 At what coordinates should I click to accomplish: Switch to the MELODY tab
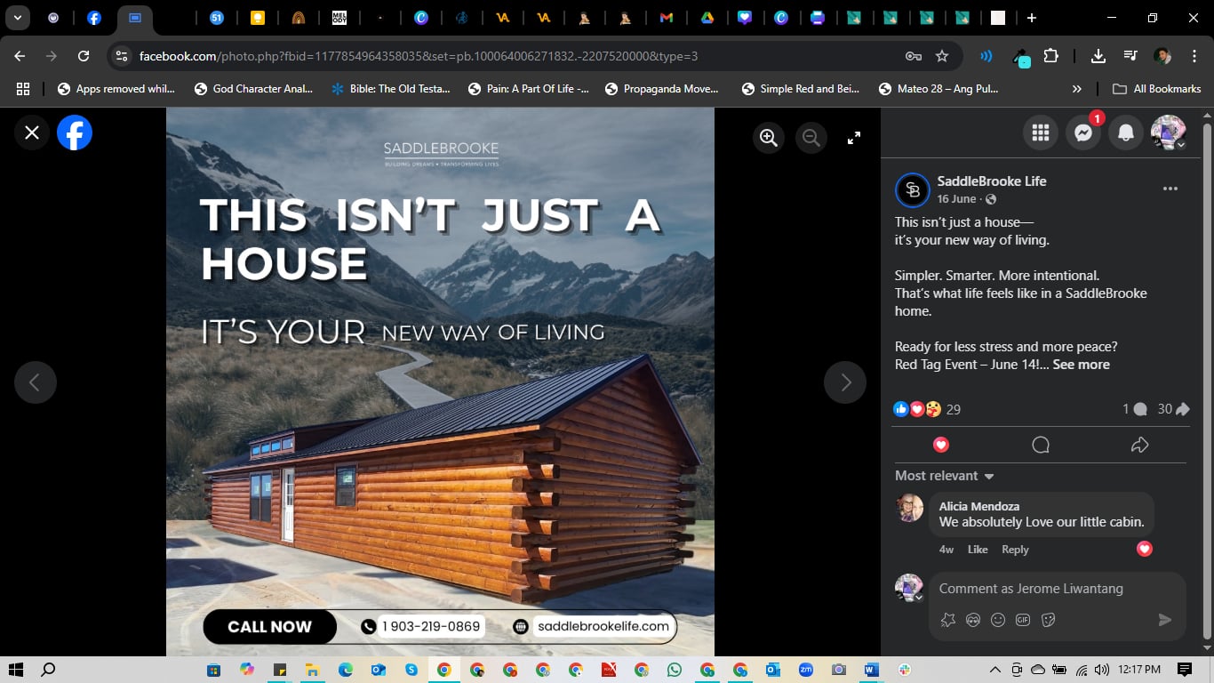[339, 18]
